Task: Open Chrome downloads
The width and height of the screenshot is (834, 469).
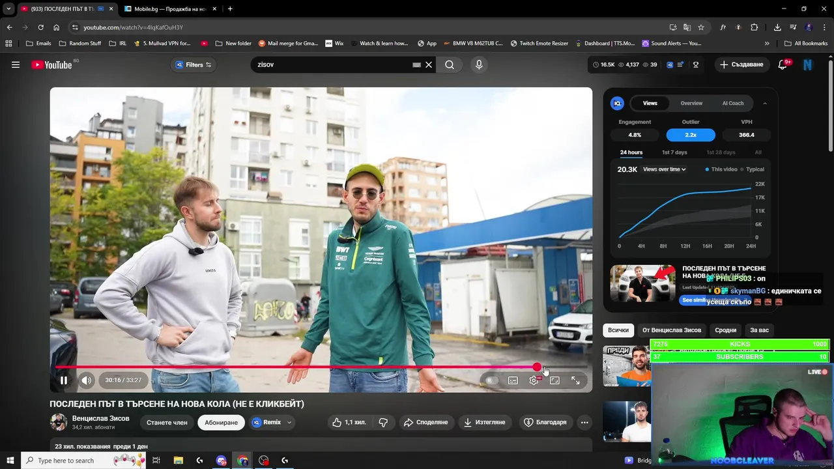Action: (777, 27)
